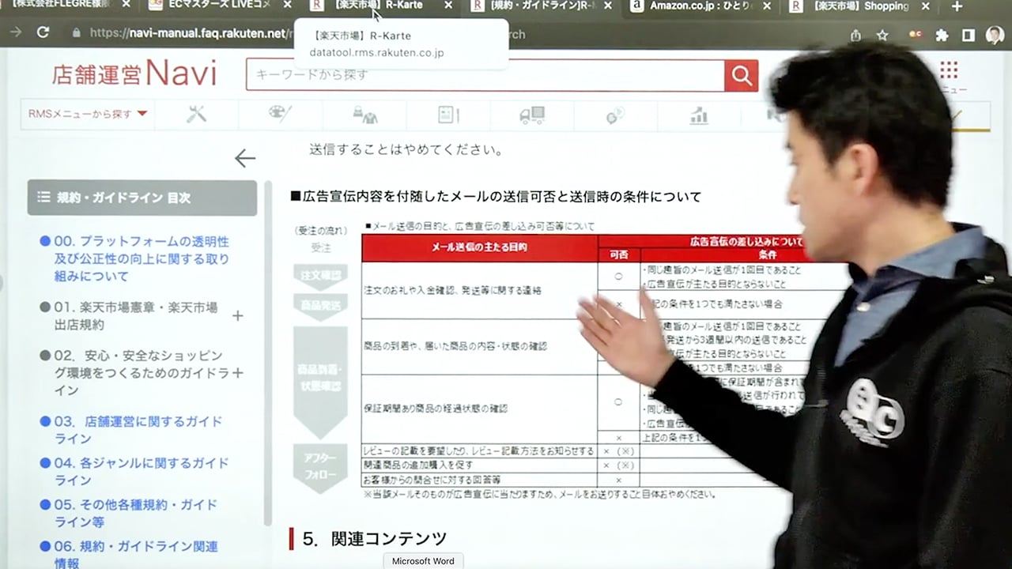Click the 規約・ガイドライン 目次 header
1012x569 pixels.
point(142,198)
